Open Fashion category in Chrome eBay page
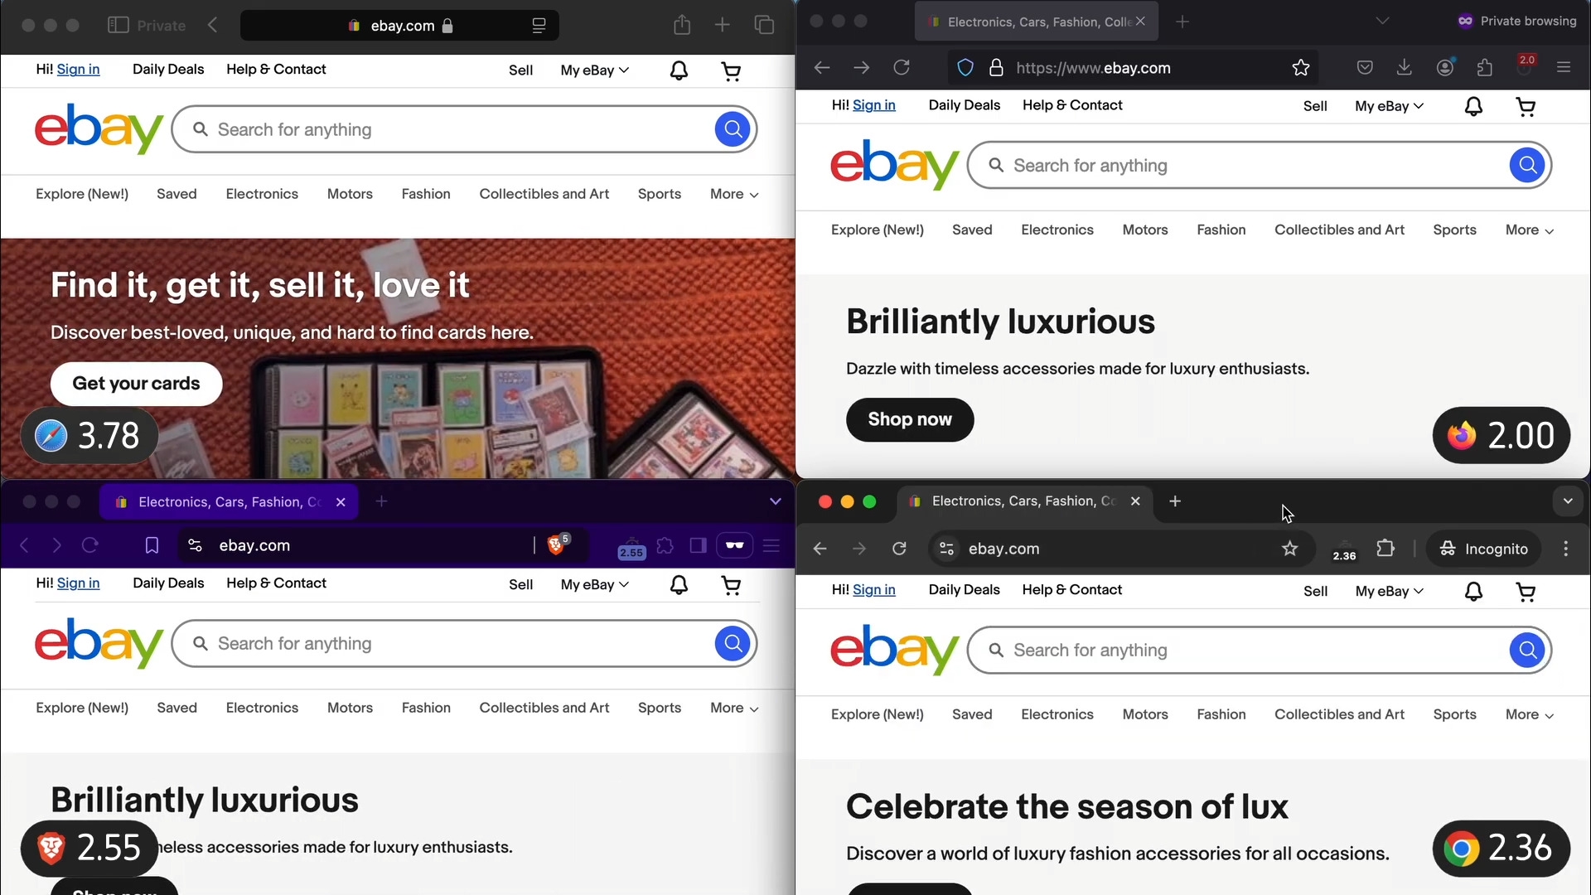Image resolution: width=1591 pixels, height=895 pixels. coord(1221,714)
